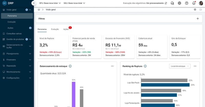Expand the Reposição chevron
This screenshot has height=107, width=205.
(x=30, y=66)
